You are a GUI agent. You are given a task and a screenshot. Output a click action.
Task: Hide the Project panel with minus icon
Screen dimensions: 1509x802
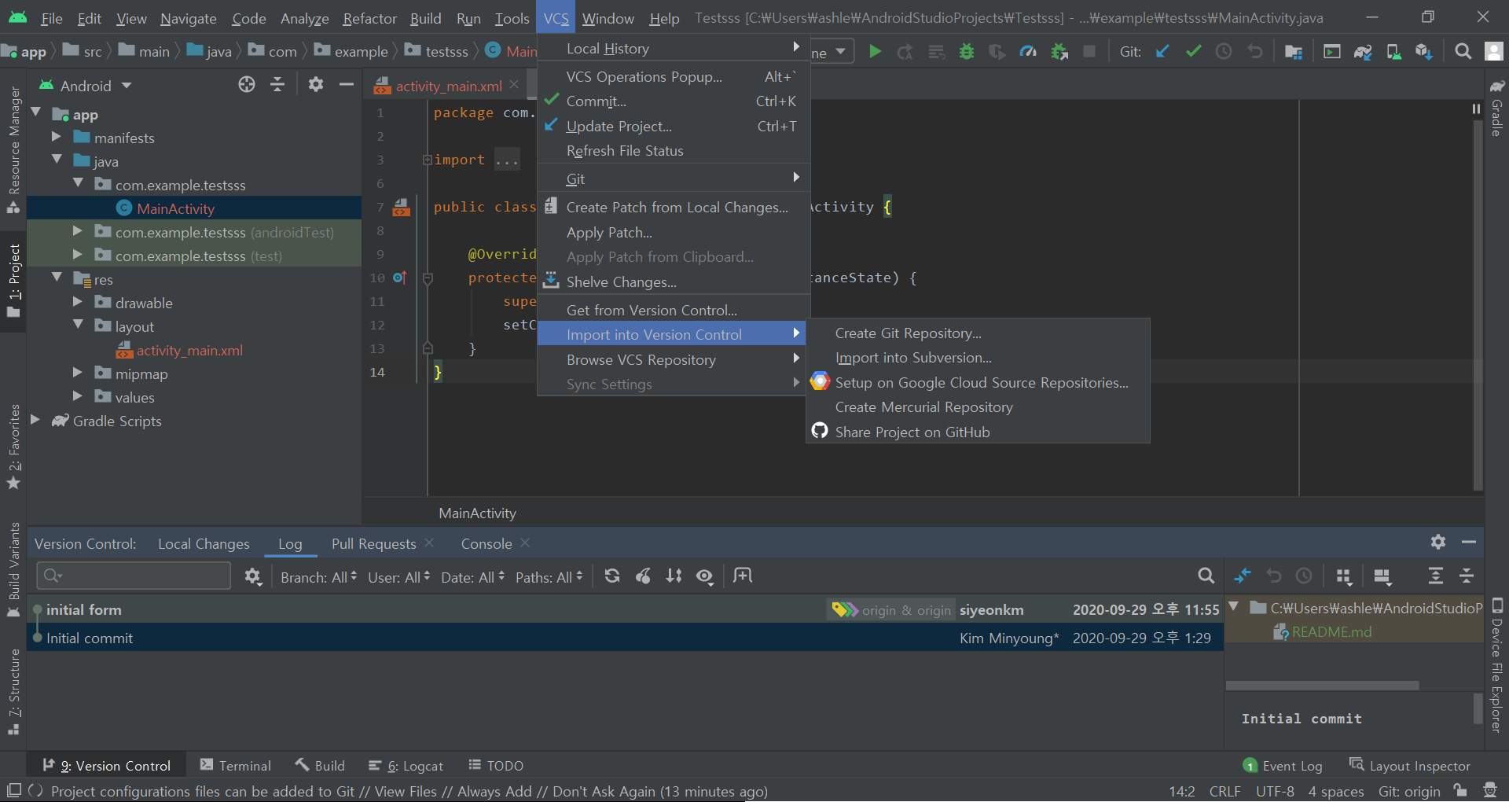point(347,85)
